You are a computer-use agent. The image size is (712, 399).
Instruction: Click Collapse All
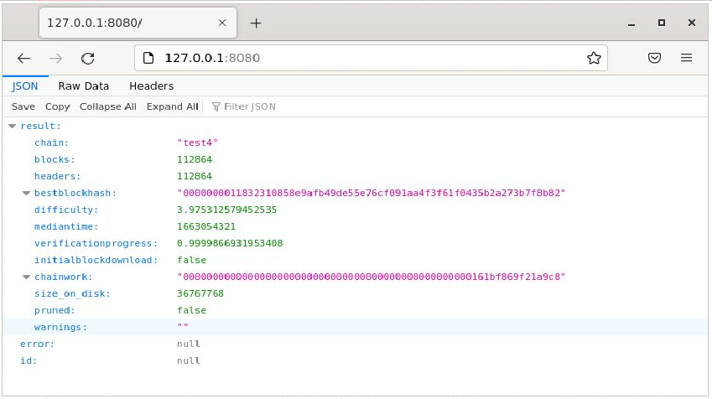107,106
